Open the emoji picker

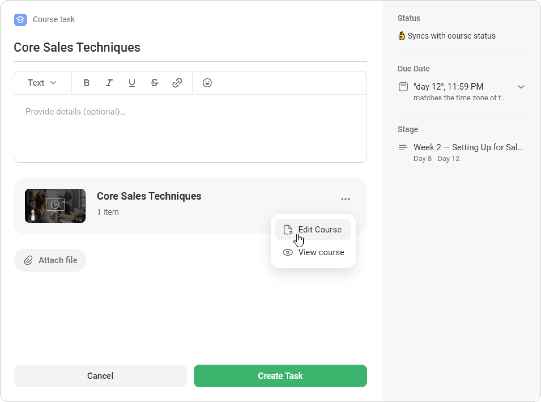coord(207,83)
